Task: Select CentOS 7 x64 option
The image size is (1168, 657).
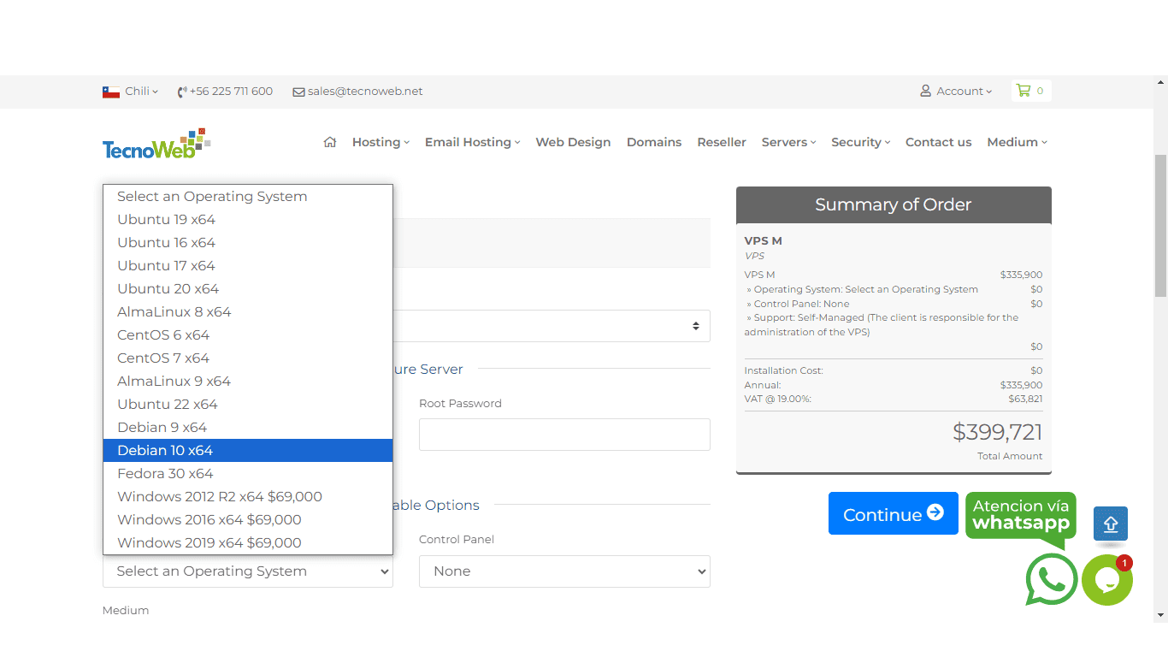Action: tap(248, 358)
